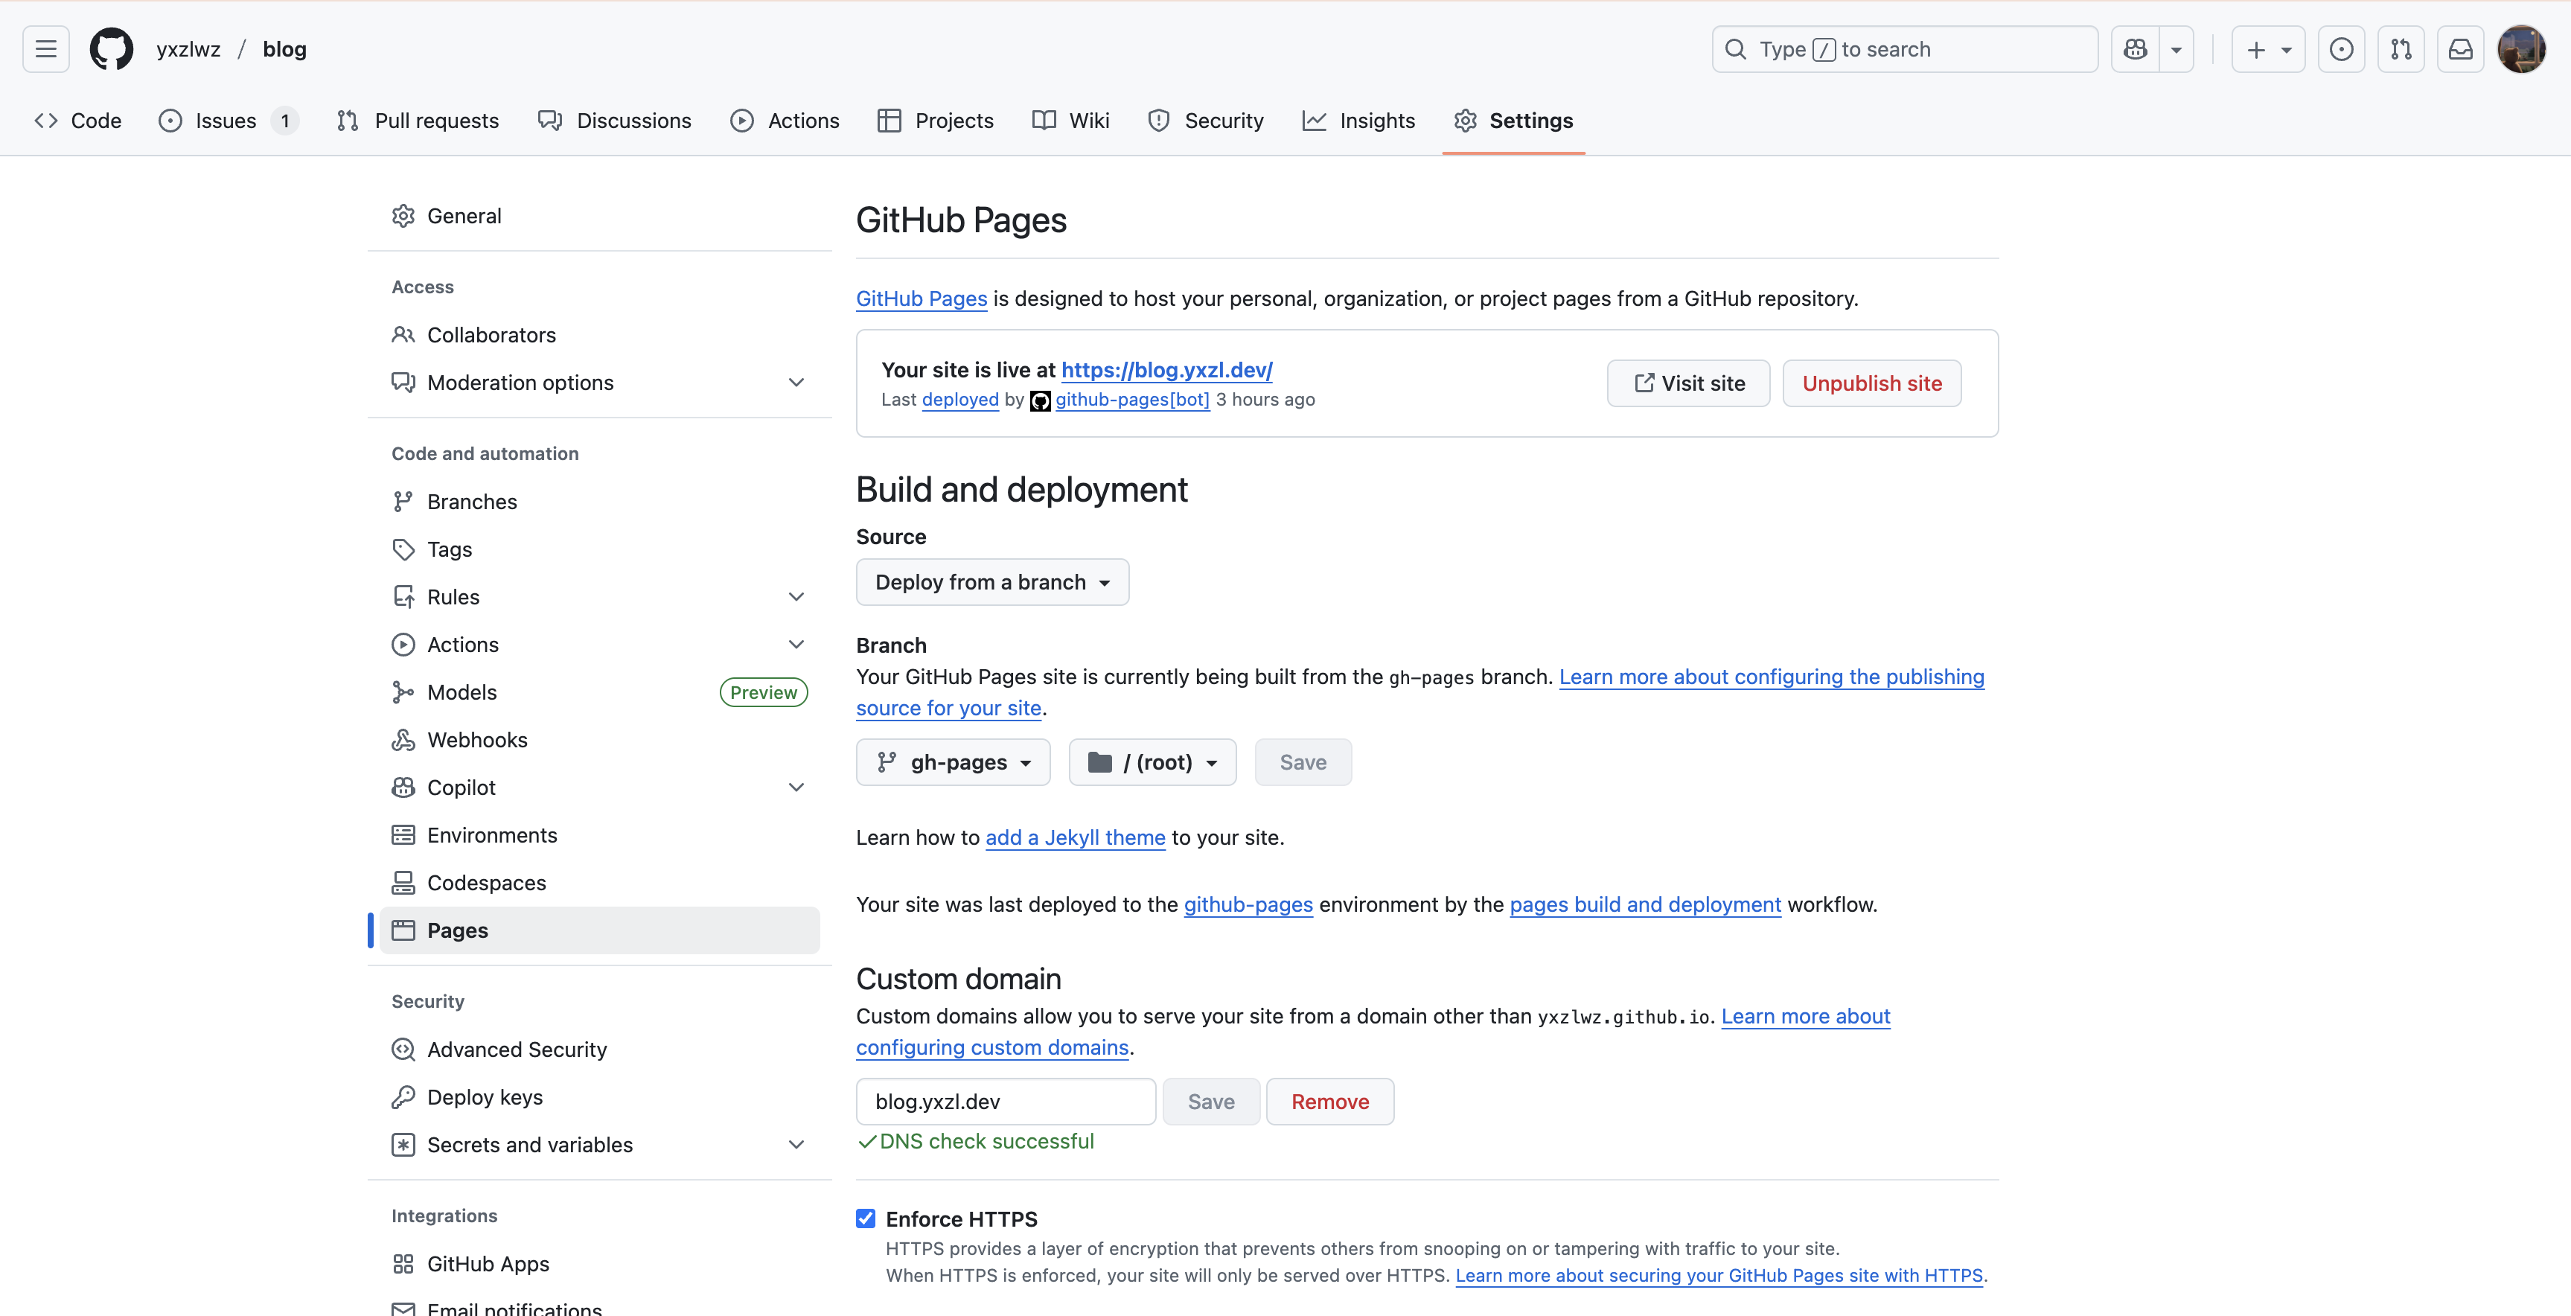The width and height of the screenshot is (2571, 1316).
Task: Open the Copilot chat icon in header
Action: (x=2135, y=49)
